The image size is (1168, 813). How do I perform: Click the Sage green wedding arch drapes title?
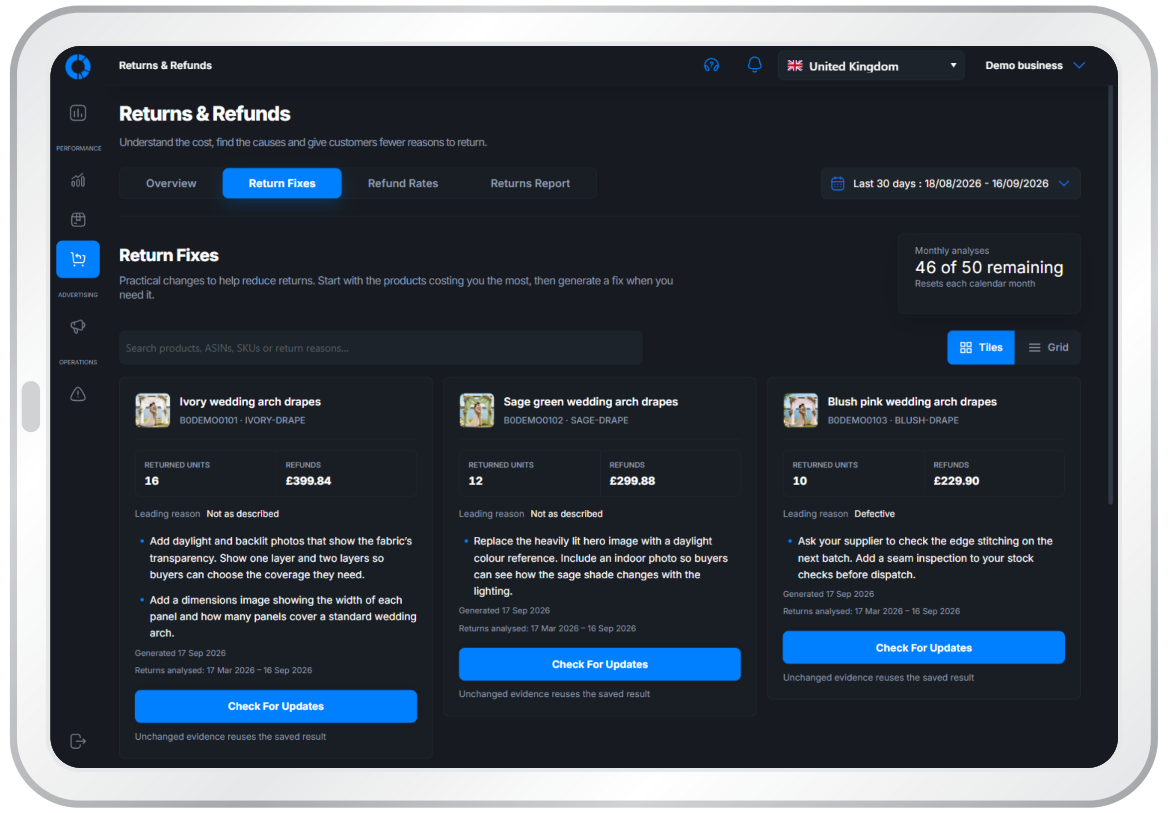point(591,402)
